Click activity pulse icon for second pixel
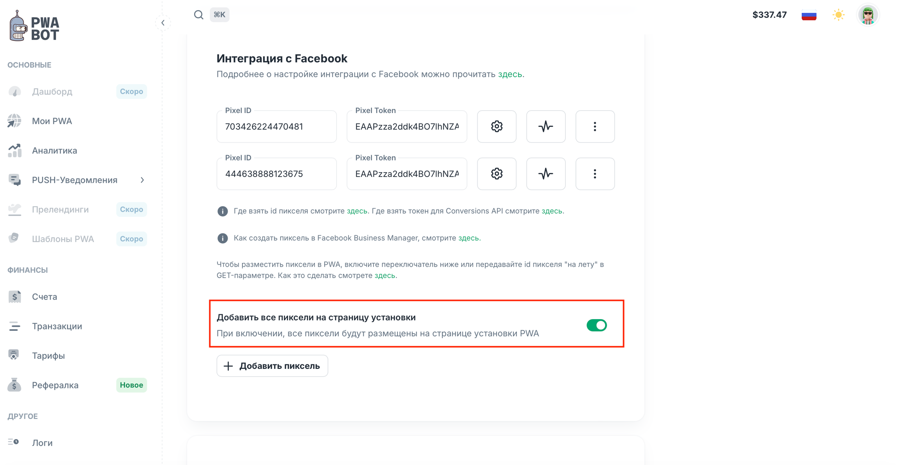Image resolution: width=902 pixels, height=465 pixels. 546,174
